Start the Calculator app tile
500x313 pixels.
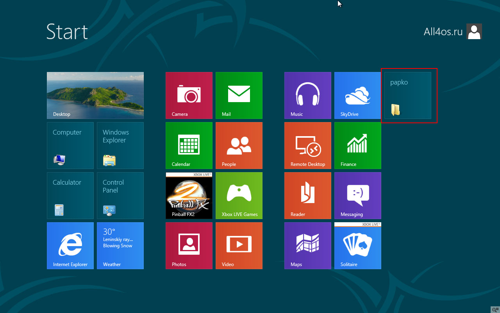[70, 196]
